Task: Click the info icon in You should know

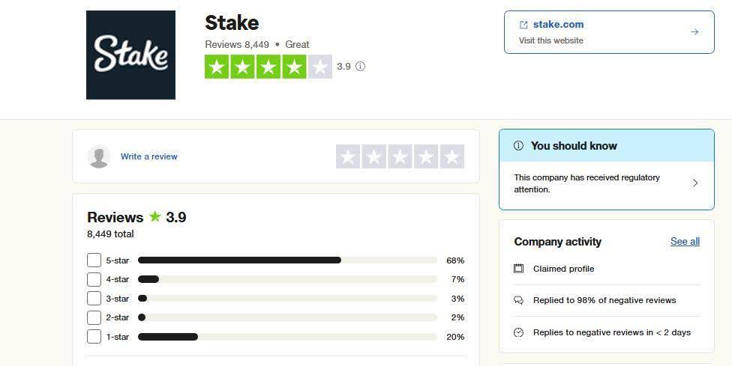Action: 518,146
